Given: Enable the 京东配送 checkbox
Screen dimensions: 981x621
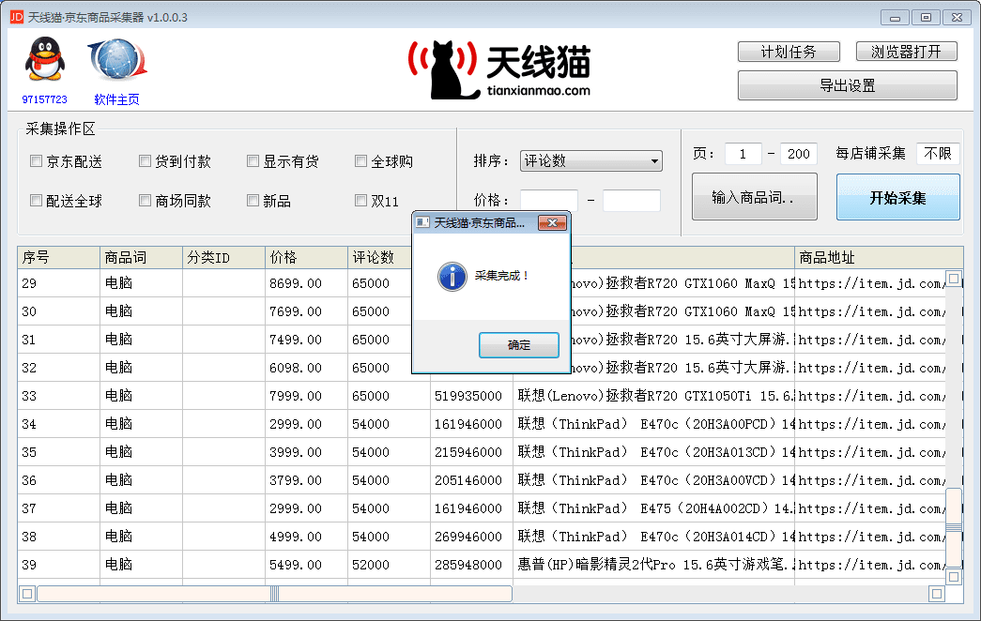Looking at the screenshot, I should point(37,161).
